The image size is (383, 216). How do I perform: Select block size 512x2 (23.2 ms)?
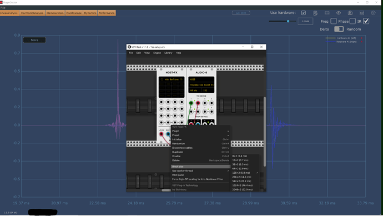(x=245, y=181)
